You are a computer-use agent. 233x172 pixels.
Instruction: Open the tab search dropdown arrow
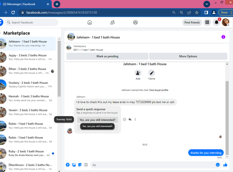(x=206, y=4)
